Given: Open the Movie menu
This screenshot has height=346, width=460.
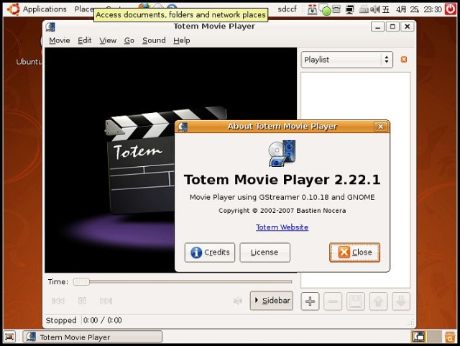Looking at the screenshot, I should tap(60, 40).
